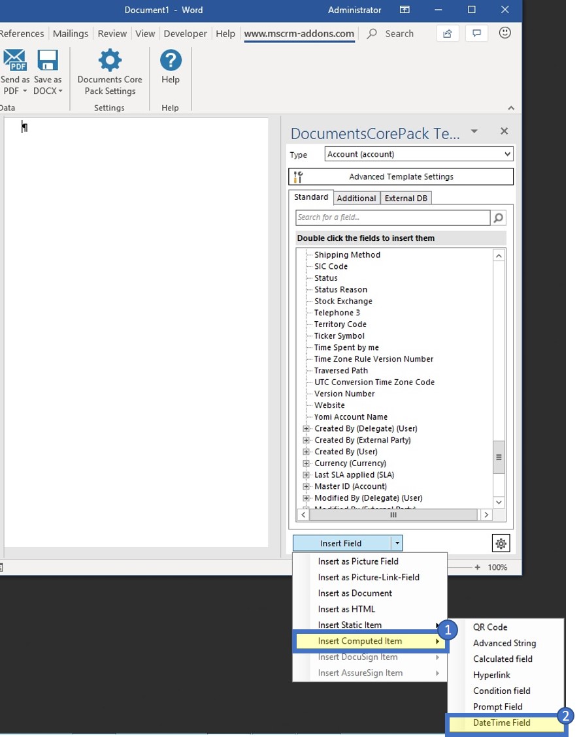Select the Shipping Method field

[x=347, y=255]
